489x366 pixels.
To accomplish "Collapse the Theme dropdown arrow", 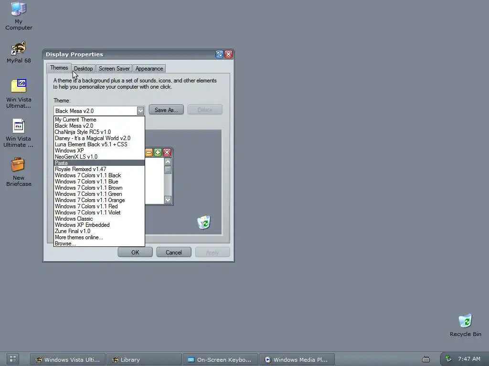I will (x=140, y=111).
